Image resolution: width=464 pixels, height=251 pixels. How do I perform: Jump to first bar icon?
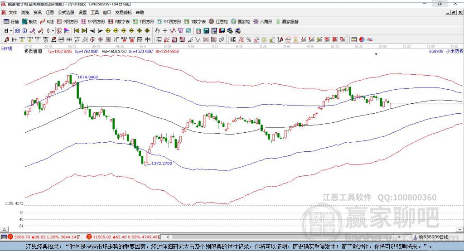point(76,31)
